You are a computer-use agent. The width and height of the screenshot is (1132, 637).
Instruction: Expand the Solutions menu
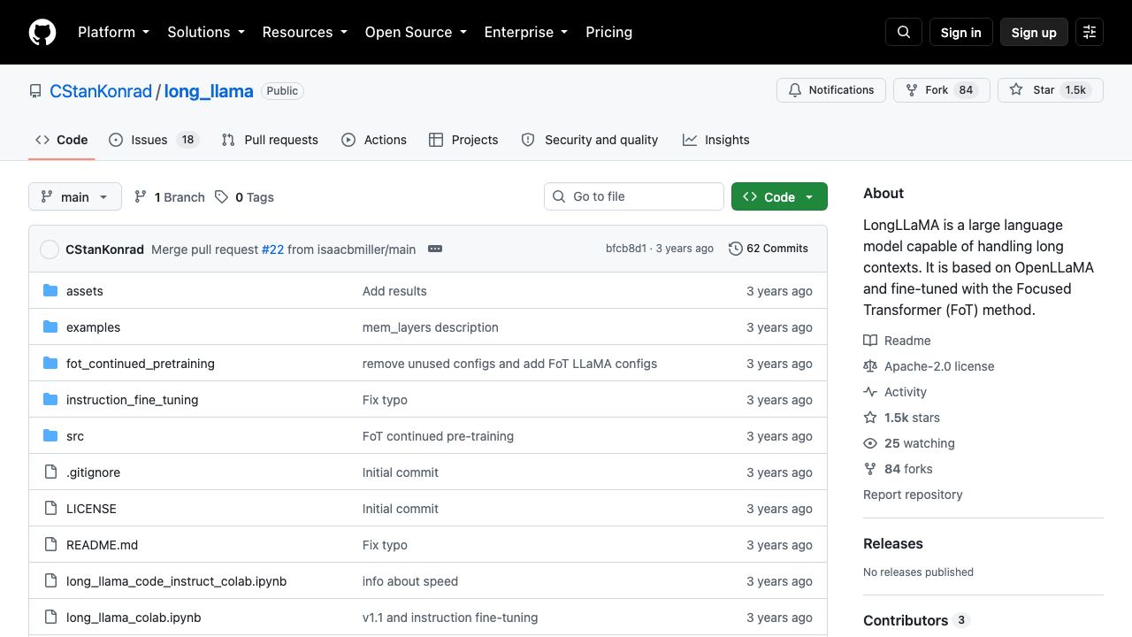pos(206,32)
